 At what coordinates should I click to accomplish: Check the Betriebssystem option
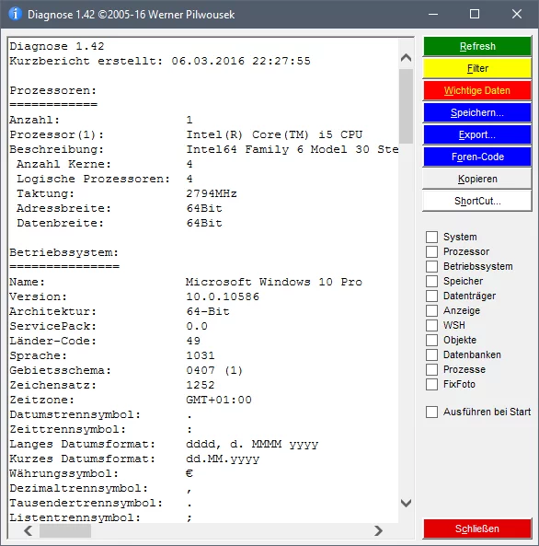431,266
